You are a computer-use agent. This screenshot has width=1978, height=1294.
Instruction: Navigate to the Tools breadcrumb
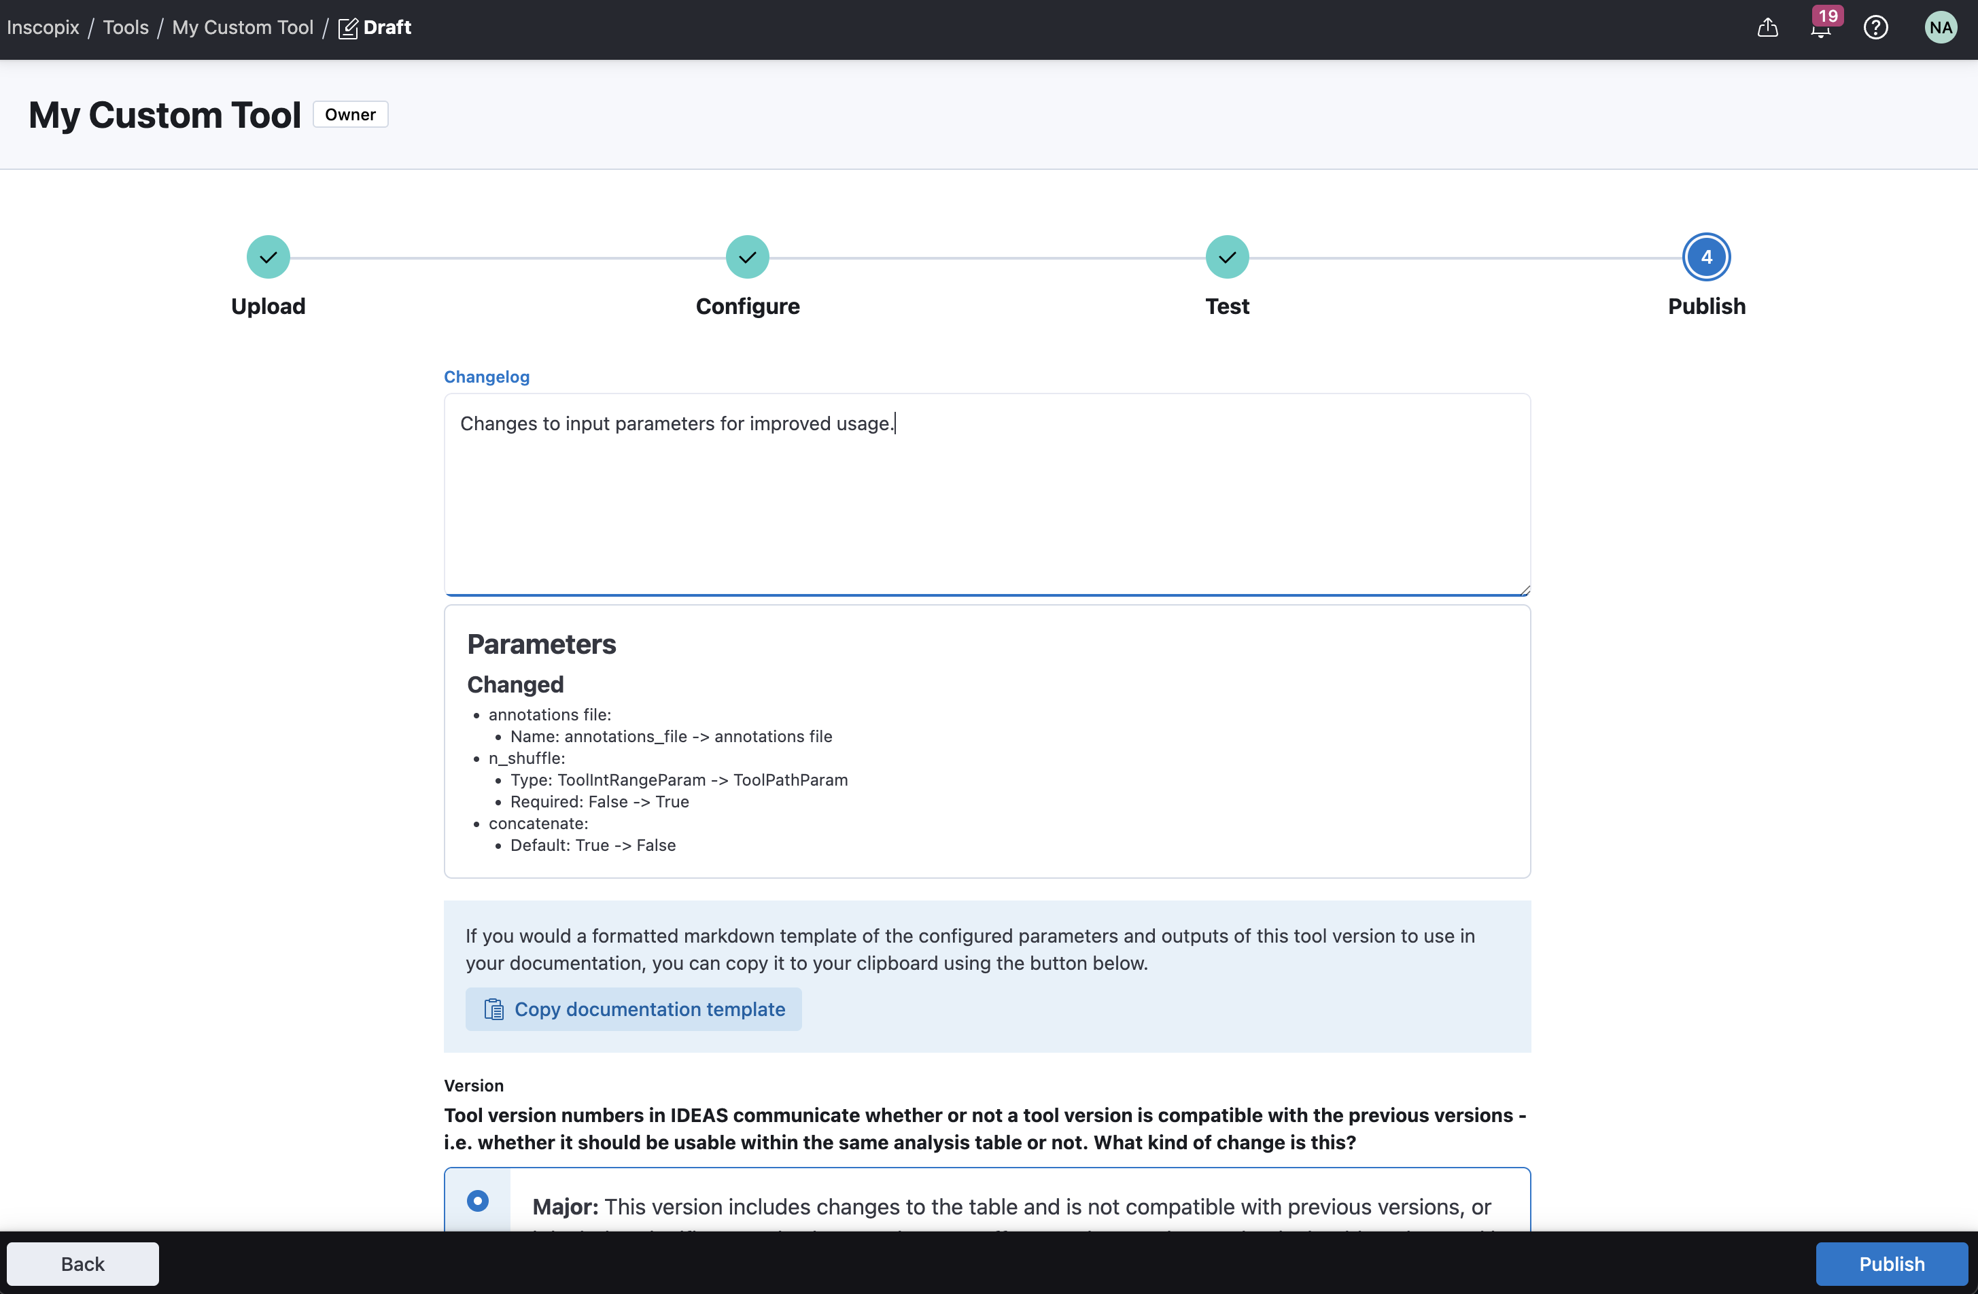click(126, 27)
